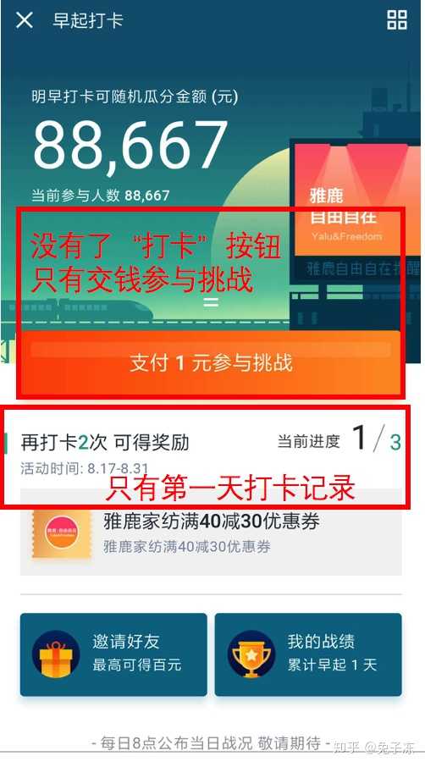Screen dimensions: 425x767
Task: Click the 当前进度 1/3 progress indicator
Action: [339, 438]
